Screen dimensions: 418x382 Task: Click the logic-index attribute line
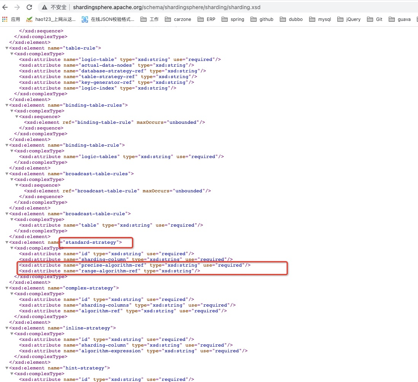(x=97, y=88)
